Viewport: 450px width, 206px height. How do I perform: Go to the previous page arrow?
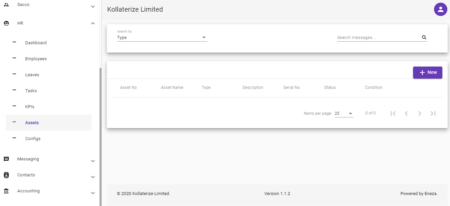pyautogui.click(x=406, y=113)
